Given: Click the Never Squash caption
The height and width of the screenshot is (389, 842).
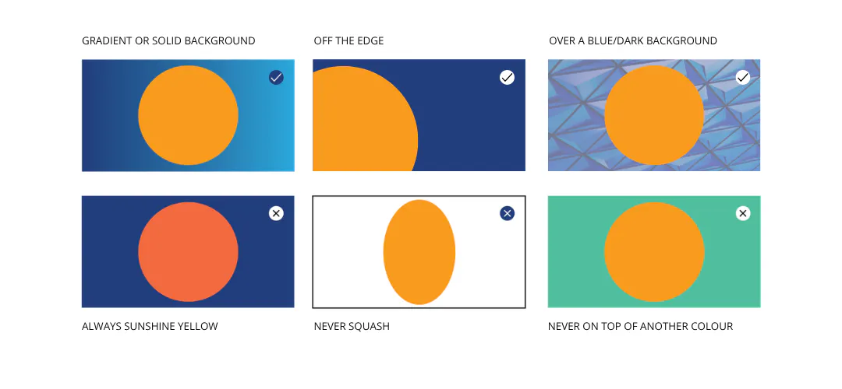Looking at the screenshot, I should [352, 326].
